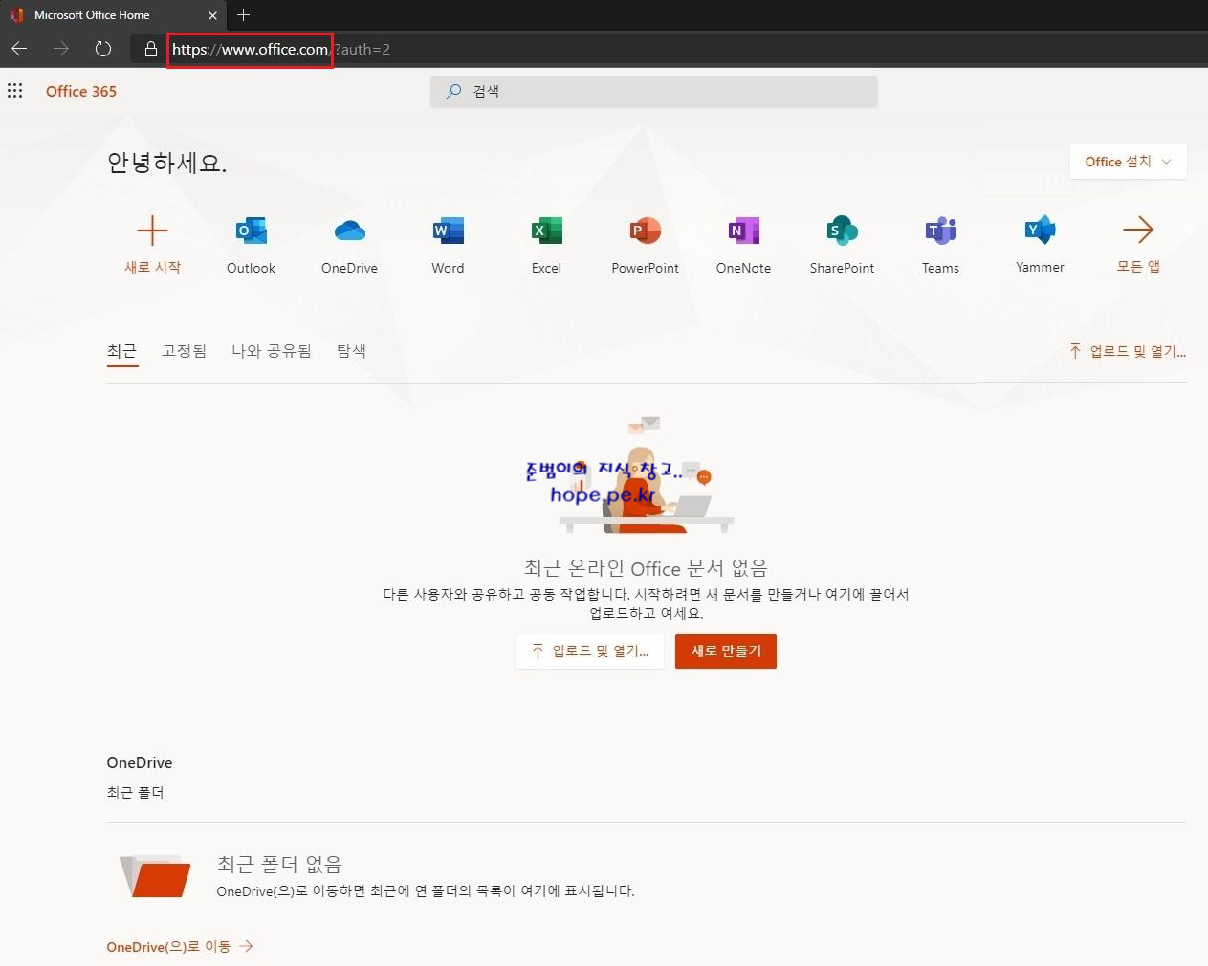Click the Office 365 title link

click(81, 91)
